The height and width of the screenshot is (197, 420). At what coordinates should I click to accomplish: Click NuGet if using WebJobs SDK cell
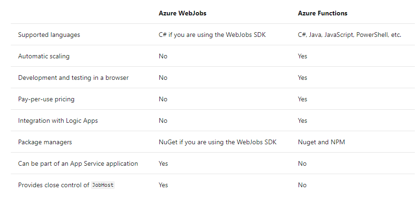[x=217, y=142]
